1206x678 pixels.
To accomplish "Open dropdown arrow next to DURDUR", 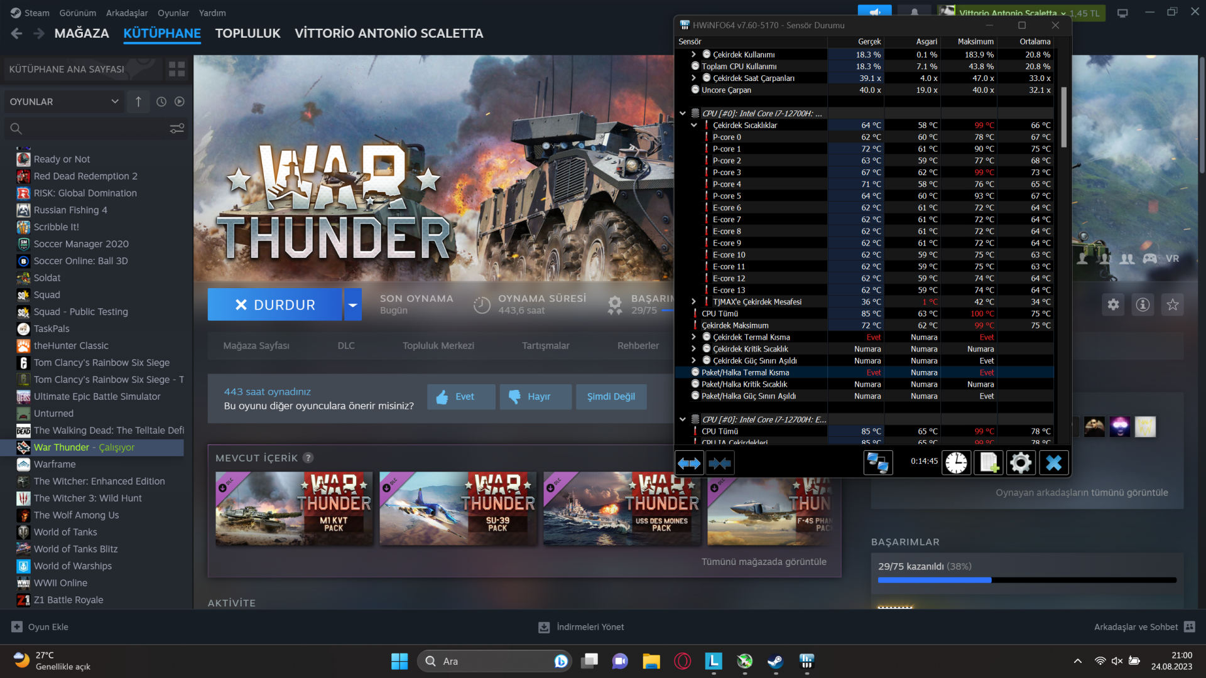I will pos(353,305).
